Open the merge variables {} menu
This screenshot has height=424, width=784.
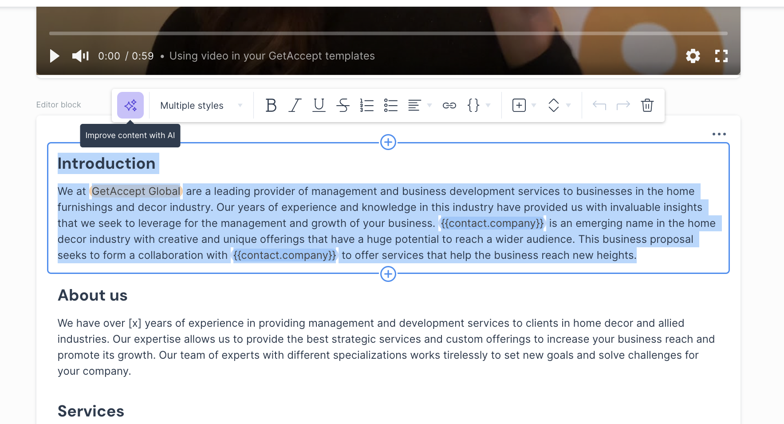(474, 105)
